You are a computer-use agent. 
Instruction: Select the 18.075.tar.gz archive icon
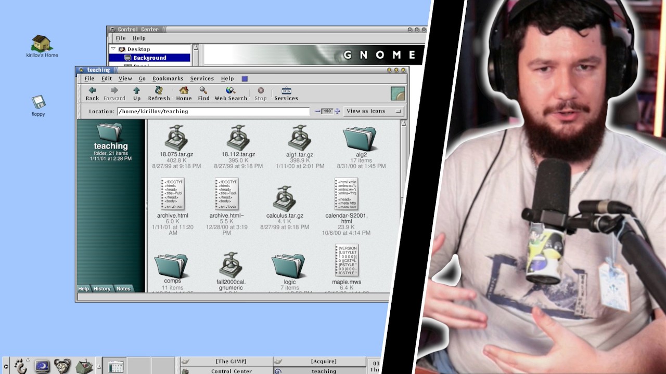click(x=176, y=138)
